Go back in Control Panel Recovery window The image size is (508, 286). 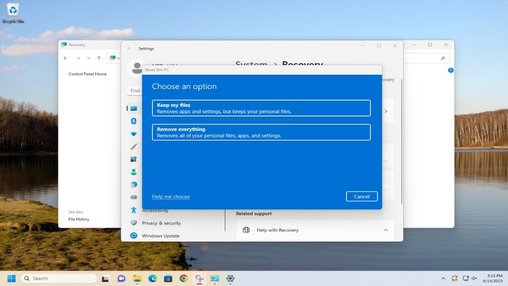tap(66, 58)
